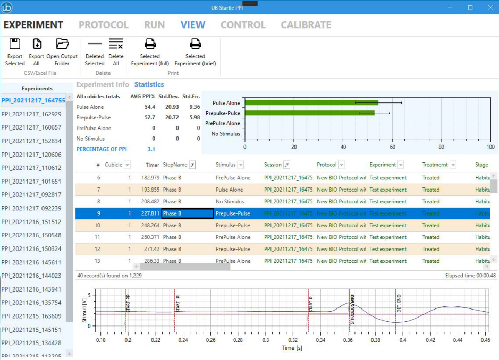Switch to Experiment Info view
499x360 pixels.
pos(103,84)
